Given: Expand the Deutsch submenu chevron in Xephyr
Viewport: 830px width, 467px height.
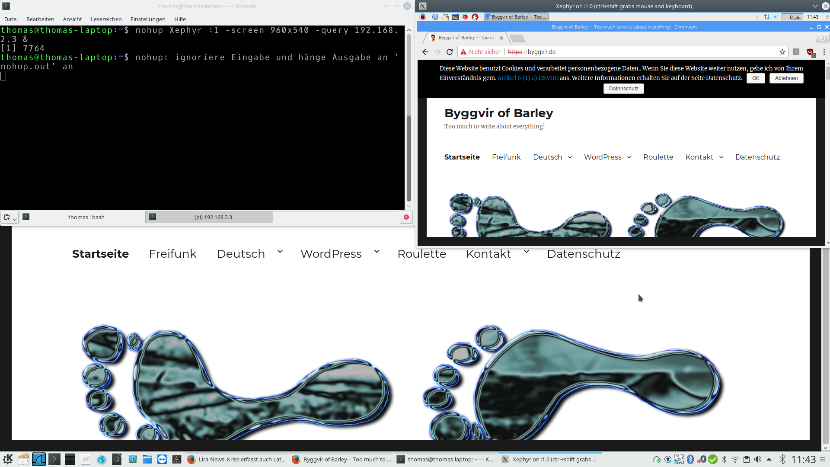Looking at the screenshot, I should (570, 157).
